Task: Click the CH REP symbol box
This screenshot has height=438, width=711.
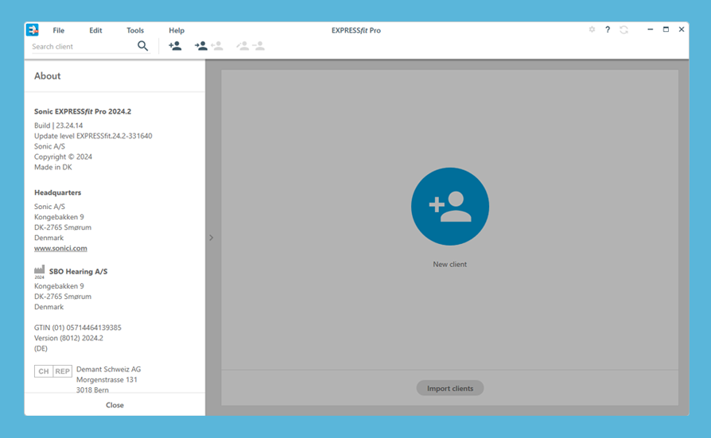Action: tap(53, 371)
